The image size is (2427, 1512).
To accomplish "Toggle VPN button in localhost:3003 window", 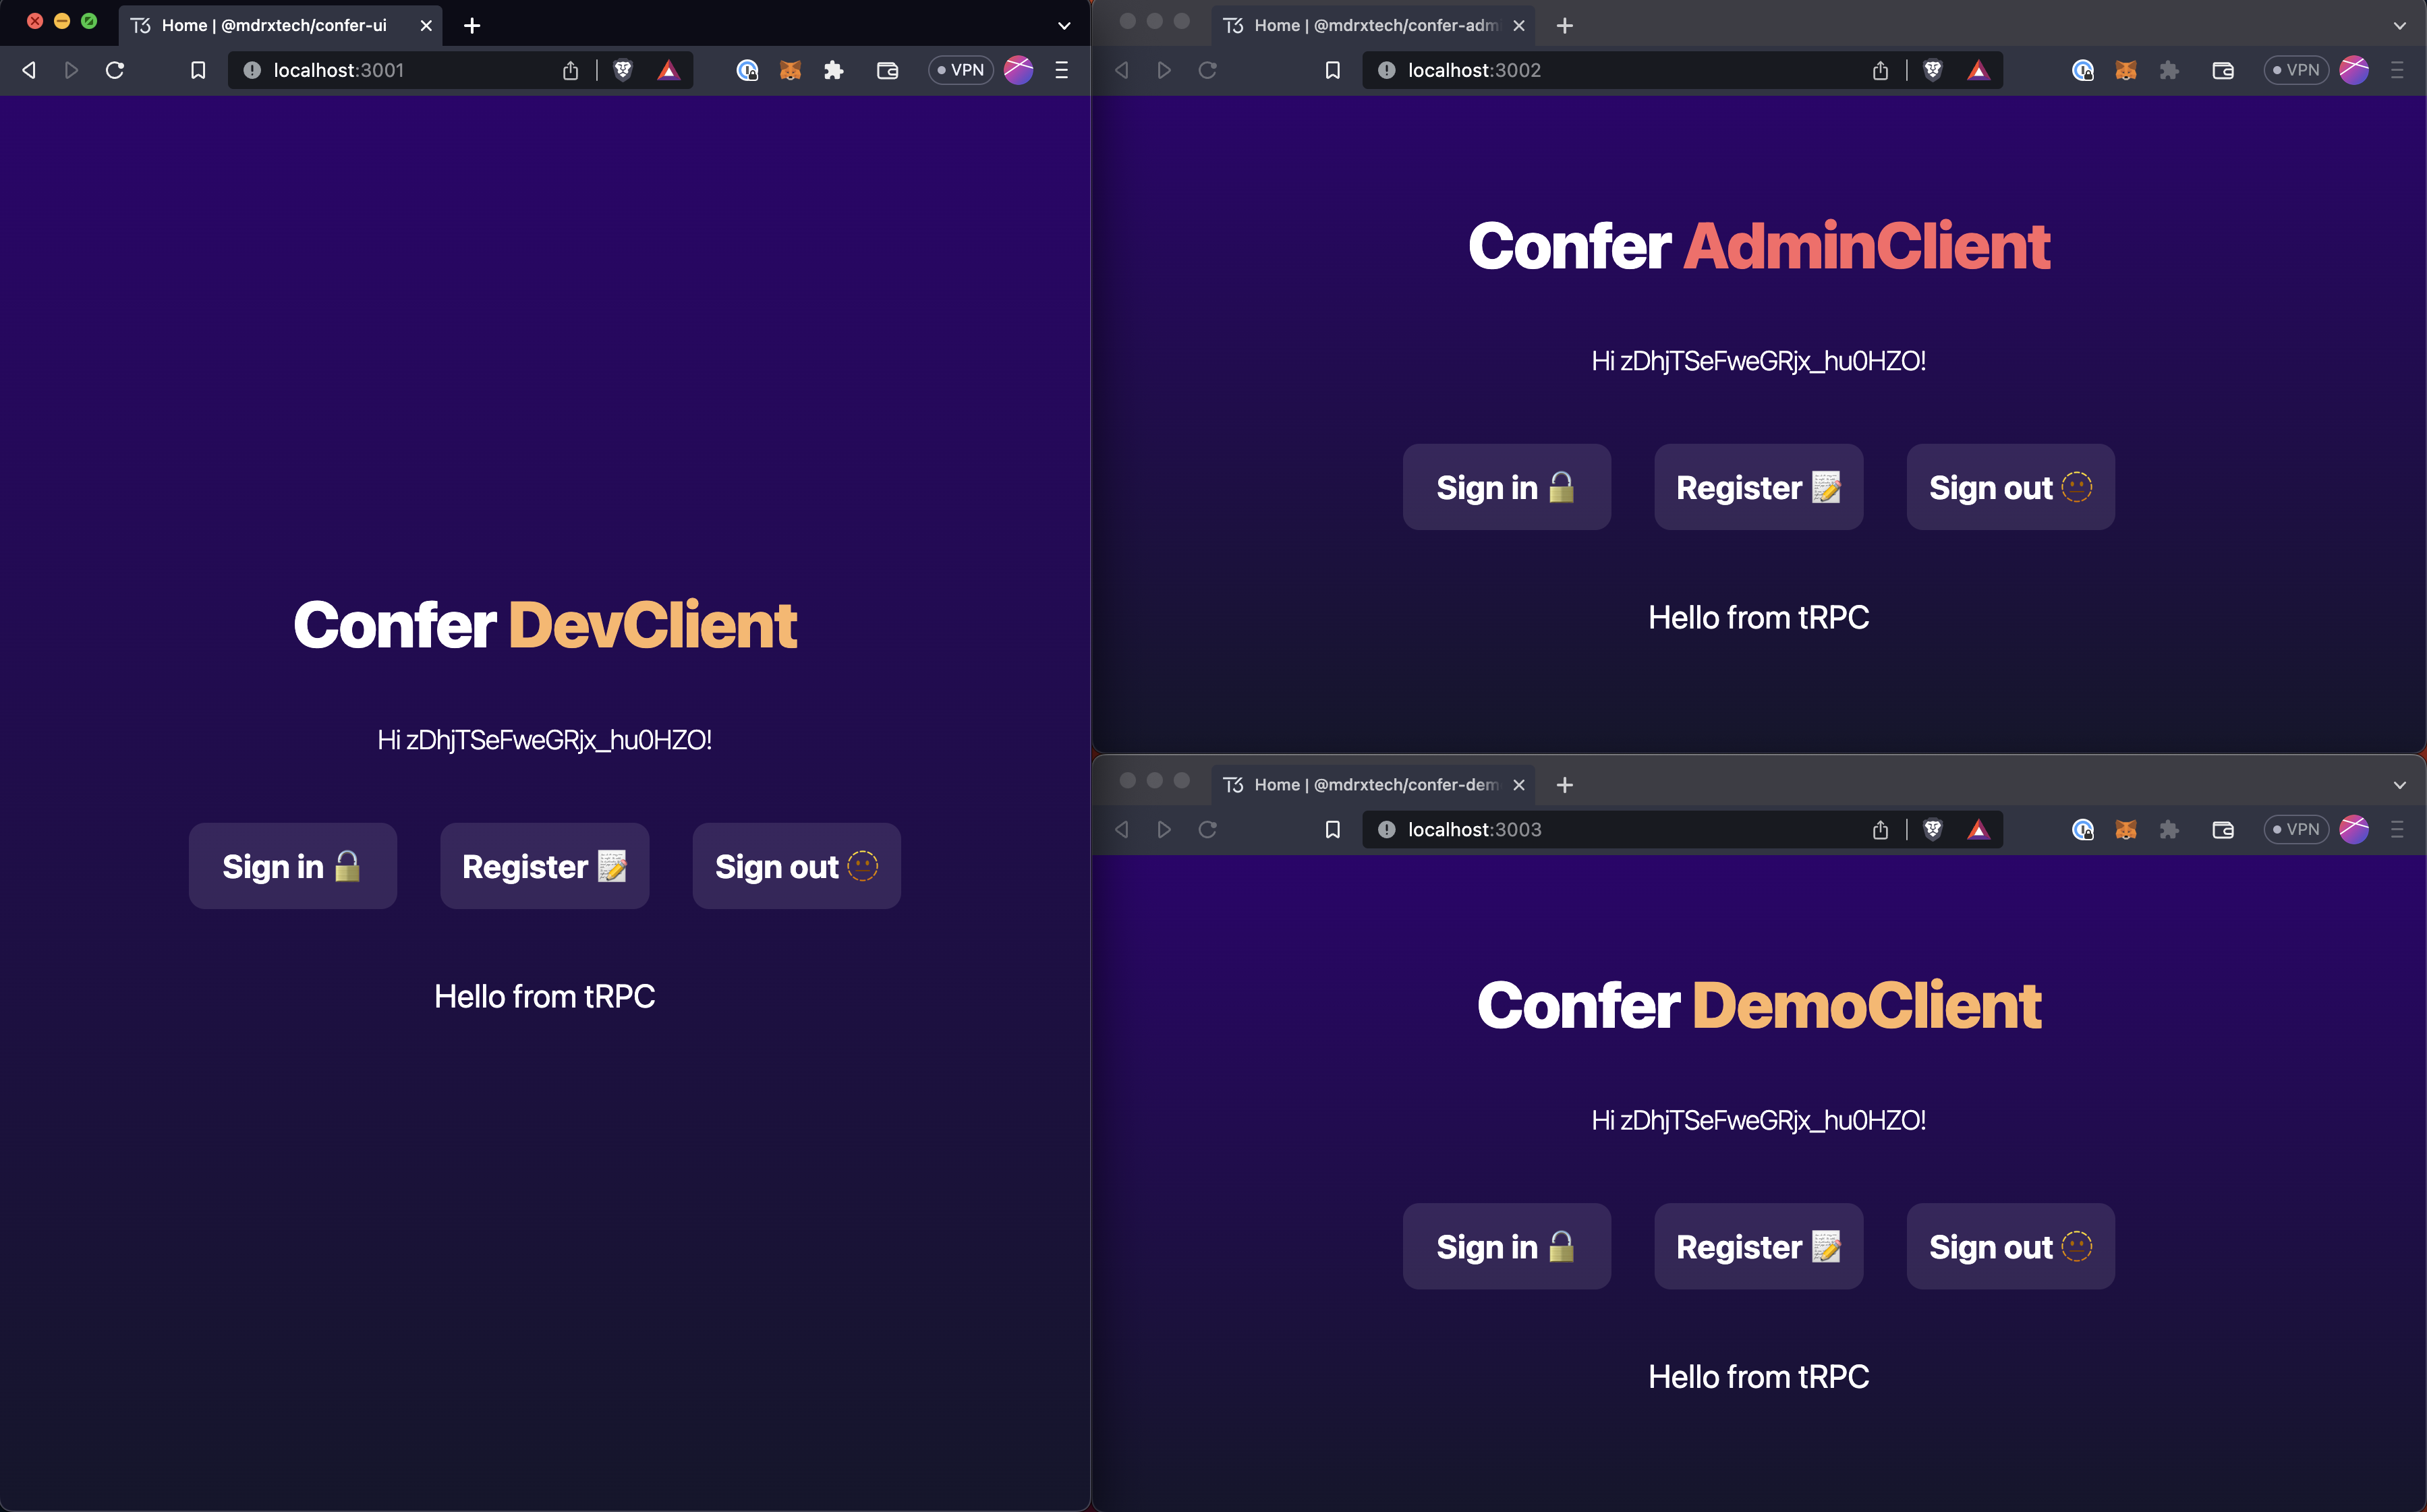I will point(2296,829).
